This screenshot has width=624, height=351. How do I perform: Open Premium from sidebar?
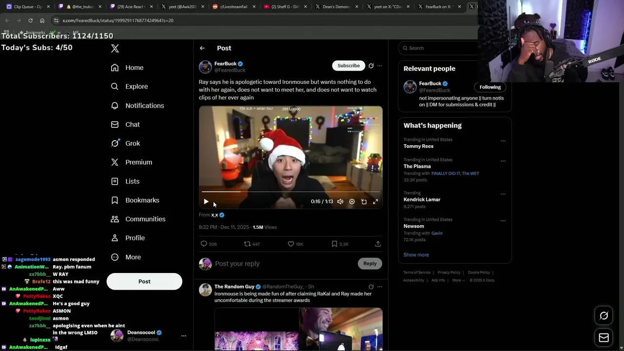point(132,162)
